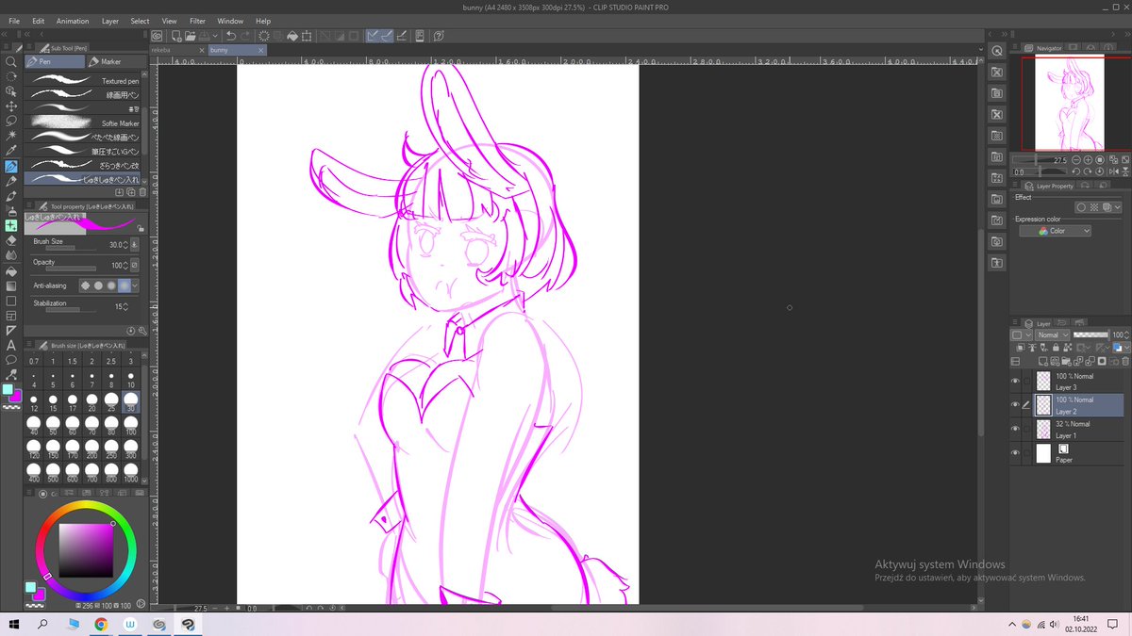Click the Fill icon in command bar
The width and height of the screenshot is (1132, 636).
pyautogui.click(x=292, y=36)
